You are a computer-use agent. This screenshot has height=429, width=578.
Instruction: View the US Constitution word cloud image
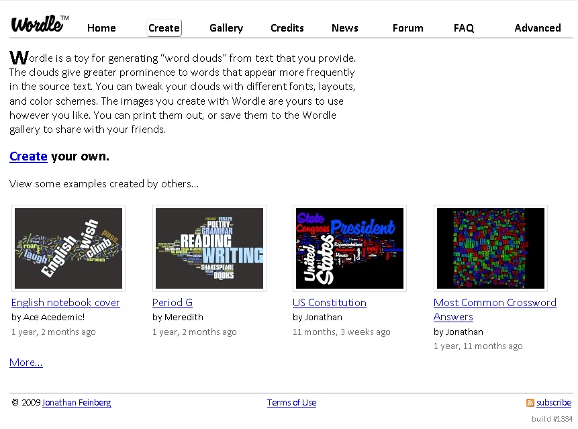[350, 248]
